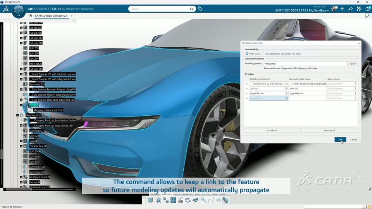372x209 pixels.
Task: Expand the Extrude.147 tree node
Action: coord(21,38)
